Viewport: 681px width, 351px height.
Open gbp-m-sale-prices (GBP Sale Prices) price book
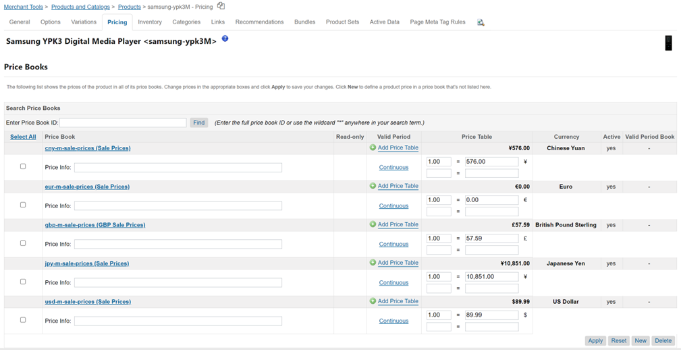(x=95, y=225)
